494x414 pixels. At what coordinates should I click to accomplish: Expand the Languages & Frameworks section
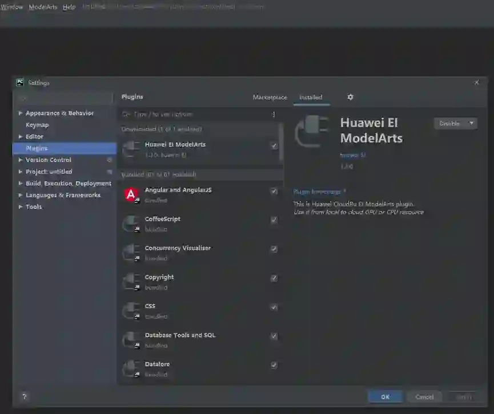[x=21, y=195]
